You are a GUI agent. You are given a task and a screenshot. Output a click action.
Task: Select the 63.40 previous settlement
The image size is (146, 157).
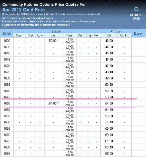pos(109,147)
